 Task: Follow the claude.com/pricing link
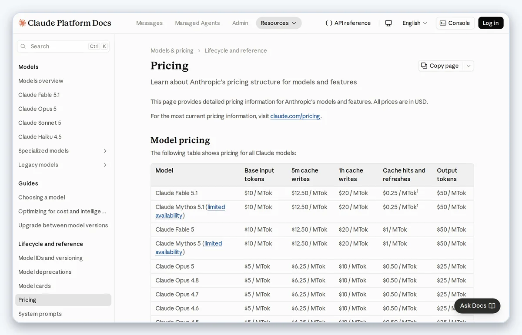pyautogui.click(x=295, y=116)
